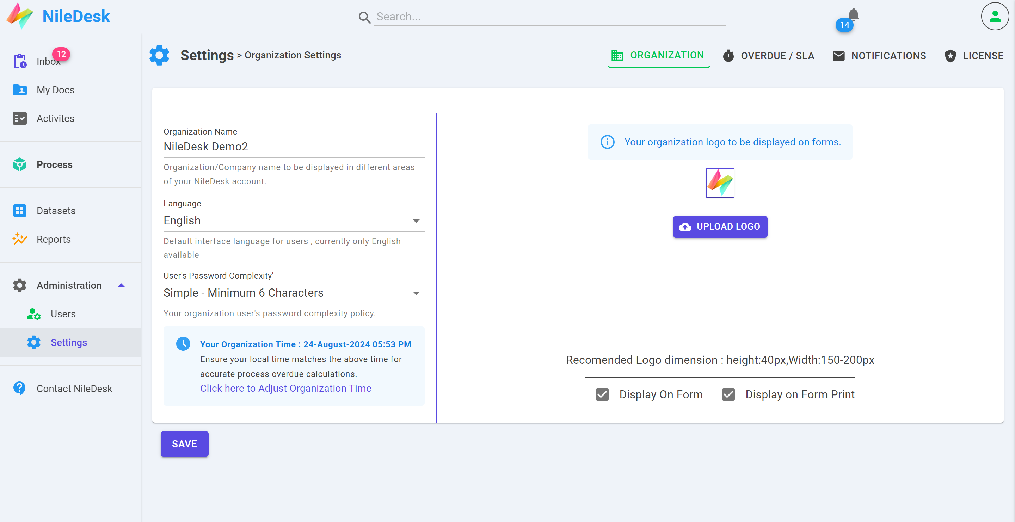Switch to the ORGANIZATION tab
The image size is (1015, 522).
[658, 56]
